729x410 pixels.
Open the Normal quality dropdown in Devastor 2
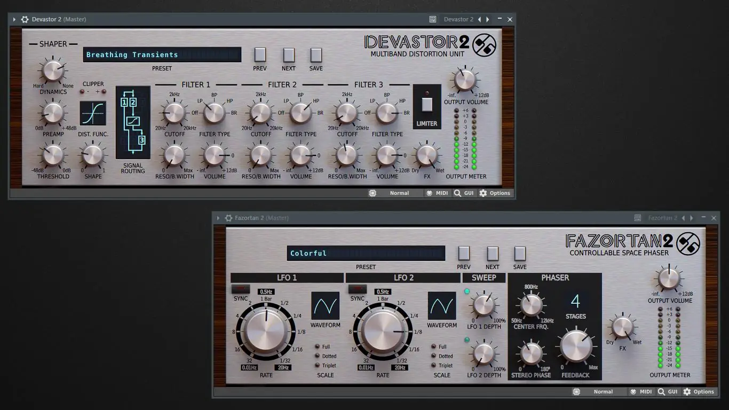tap(399, 193)
